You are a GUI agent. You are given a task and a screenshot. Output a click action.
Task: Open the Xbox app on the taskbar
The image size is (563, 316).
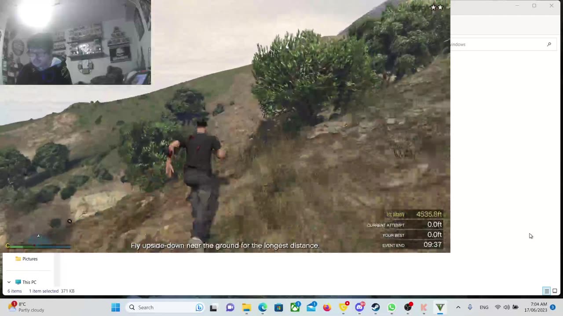pyautogui.click(x=295, y=307)
